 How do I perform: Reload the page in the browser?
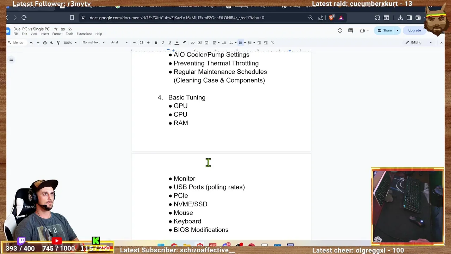pos(24,18)
